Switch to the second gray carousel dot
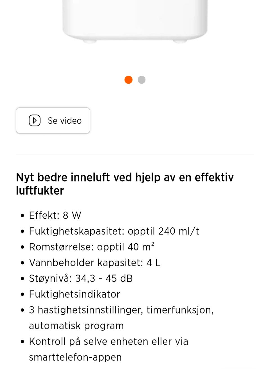 142,80
